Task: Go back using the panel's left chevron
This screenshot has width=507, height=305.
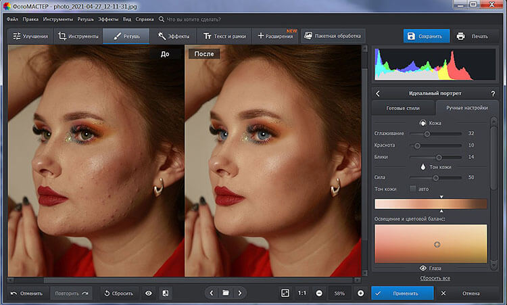Action: [x=378, y=93]
